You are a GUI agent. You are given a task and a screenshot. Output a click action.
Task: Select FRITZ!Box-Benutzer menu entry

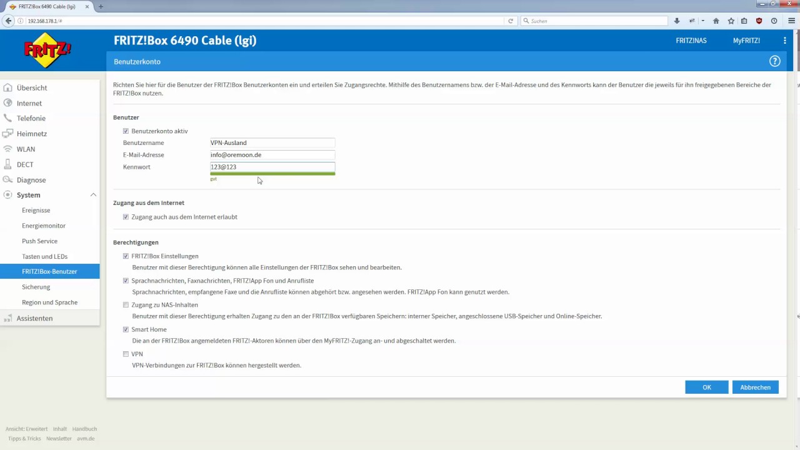pyautogui.click(x=49, y=271)
